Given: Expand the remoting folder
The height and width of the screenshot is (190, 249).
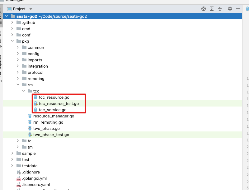Looking at the screenshot, I should (18, 78).
